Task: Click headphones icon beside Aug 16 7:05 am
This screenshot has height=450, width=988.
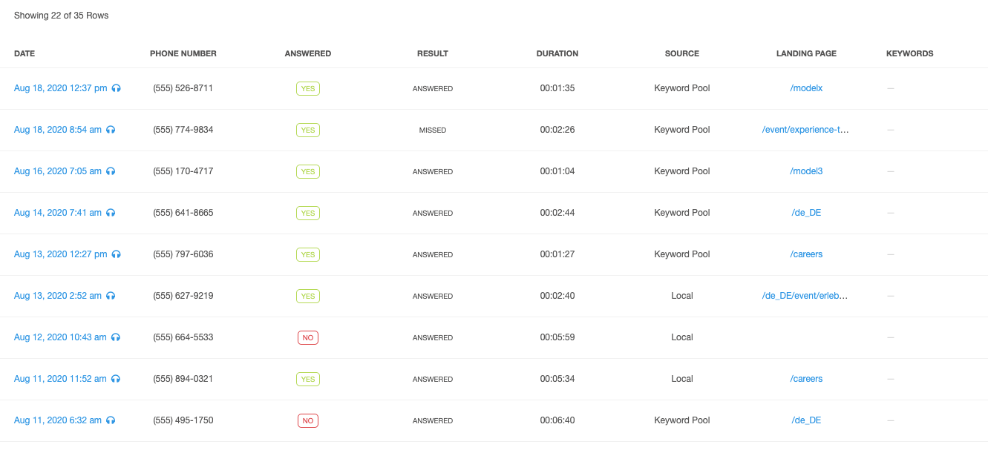Action: coord(111,171)
